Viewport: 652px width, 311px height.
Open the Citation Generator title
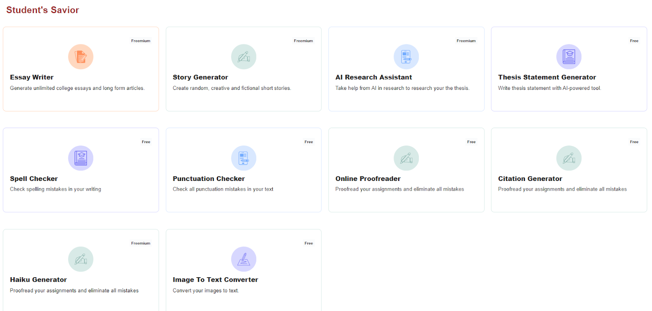530,178
